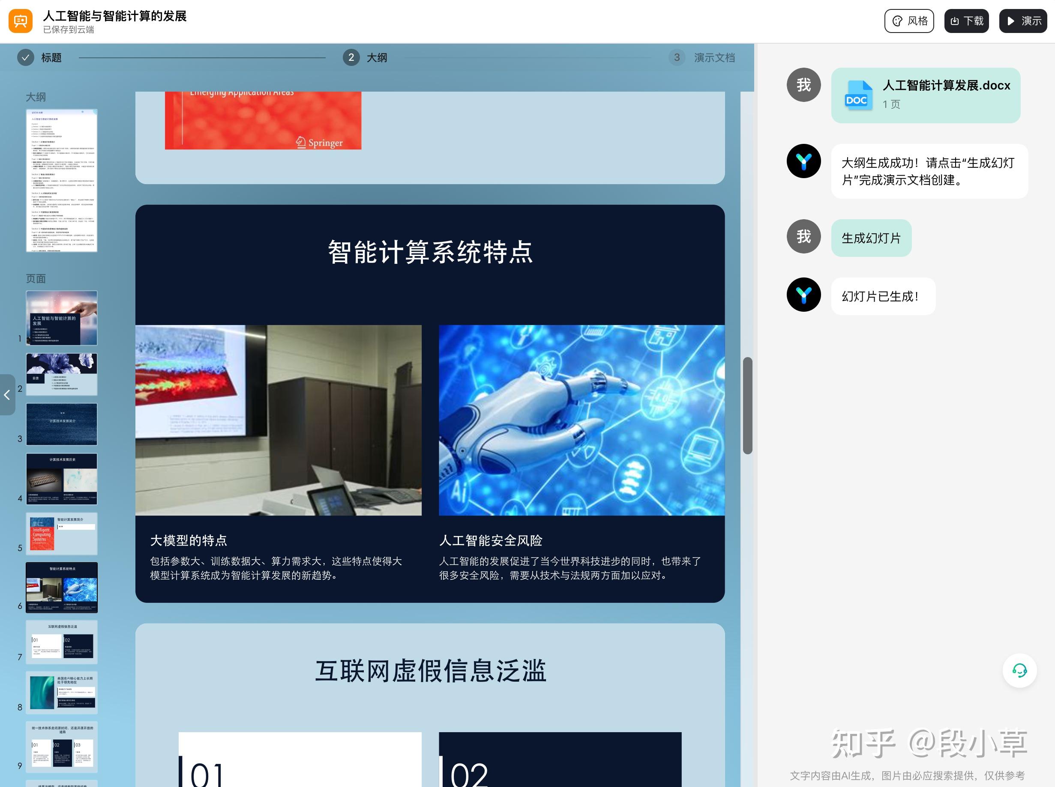Click the customer support headset icon
The image size is (1055, 787).
point(1019,671)
